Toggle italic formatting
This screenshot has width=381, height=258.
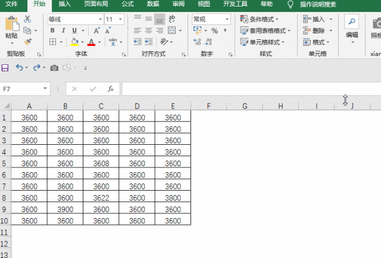click(x=64, y=30)
